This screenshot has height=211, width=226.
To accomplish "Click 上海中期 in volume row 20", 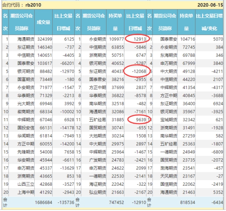I will click(26, 192).
